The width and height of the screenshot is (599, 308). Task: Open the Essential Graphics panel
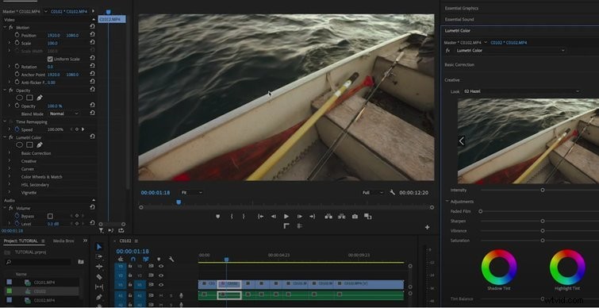(x=462, y=8)
